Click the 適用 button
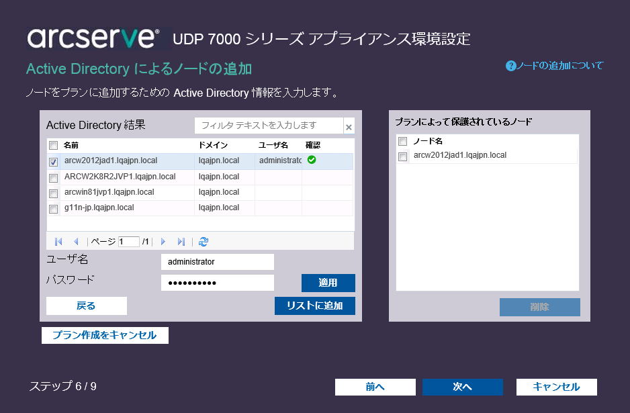The height and width of the screenshot is (413, 630). (x=328, y=283)
